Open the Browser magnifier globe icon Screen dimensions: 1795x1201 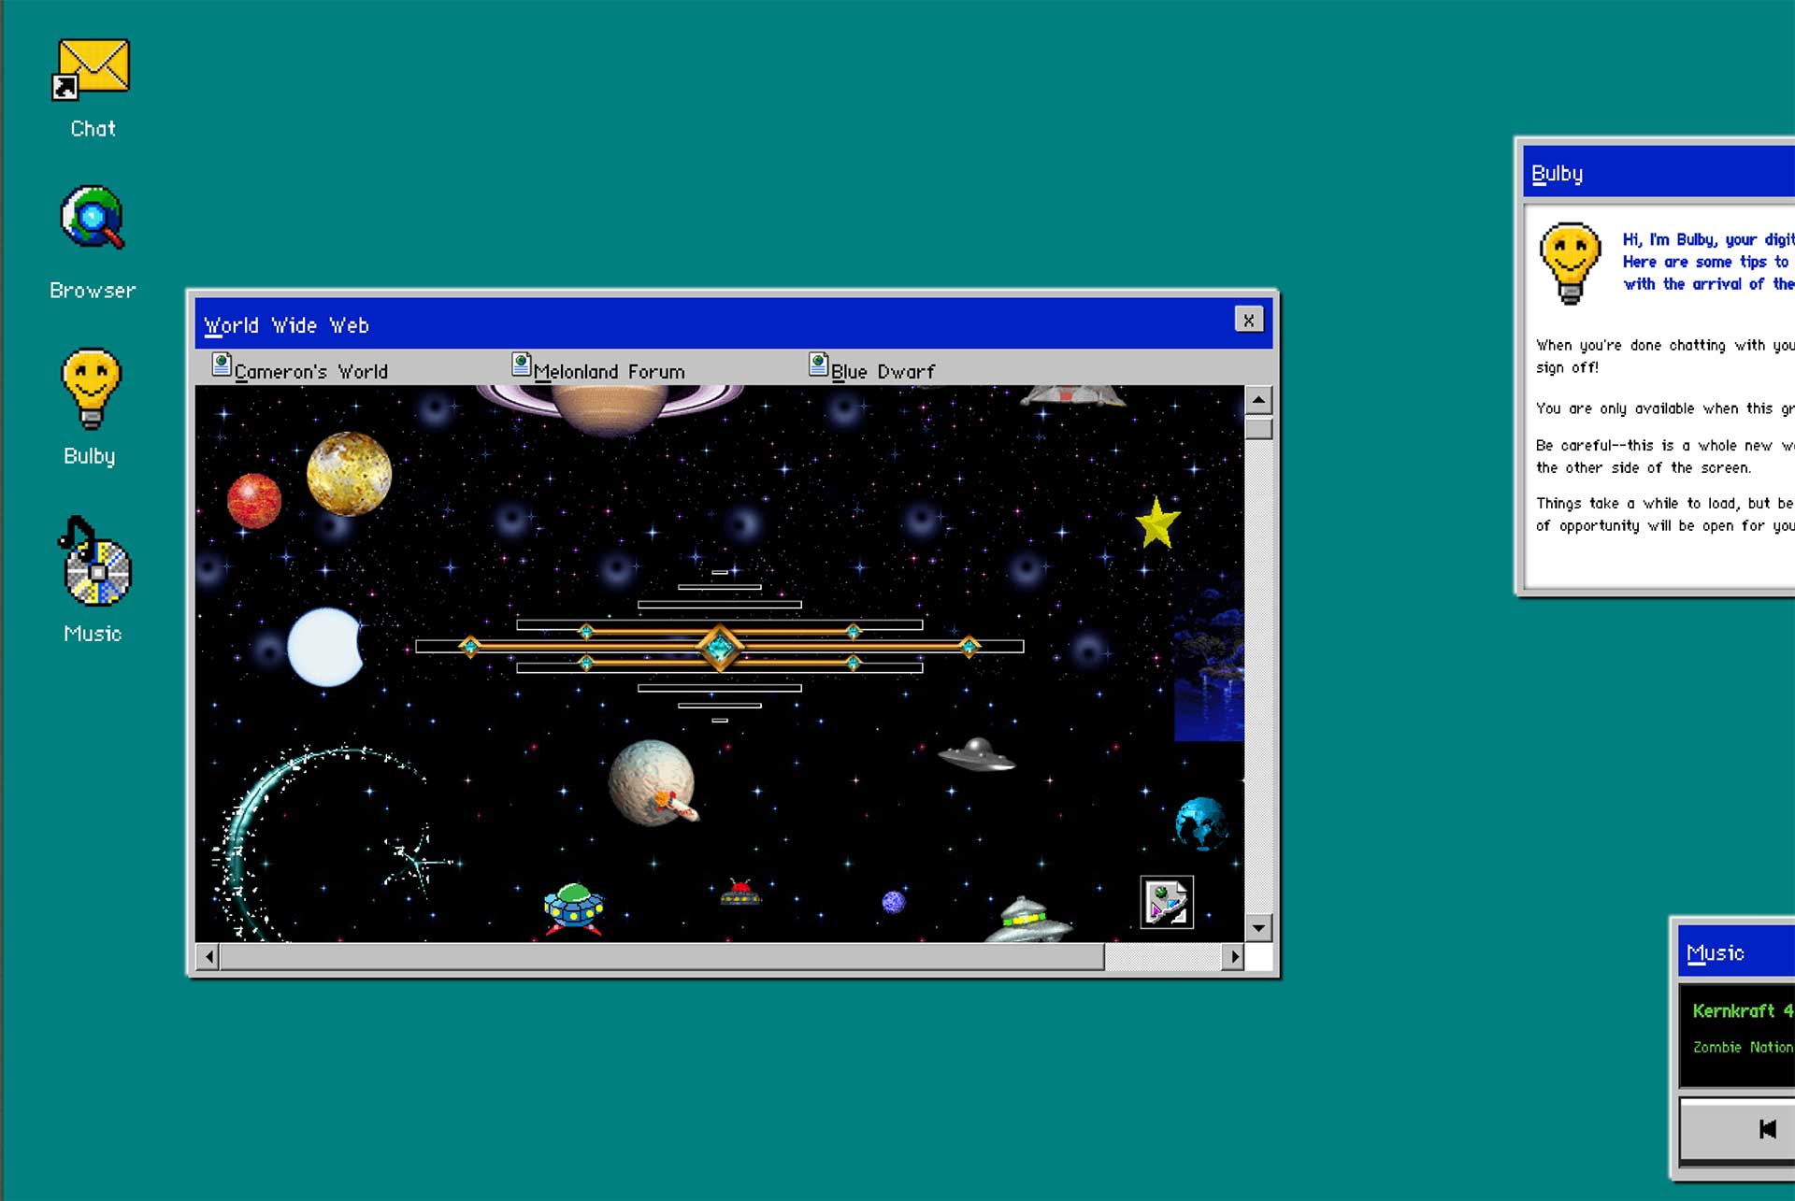(x=92, y=218)
